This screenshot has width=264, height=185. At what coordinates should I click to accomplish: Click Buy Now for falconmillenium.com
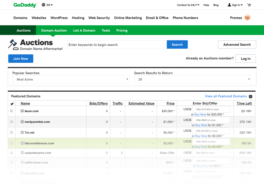201,147
